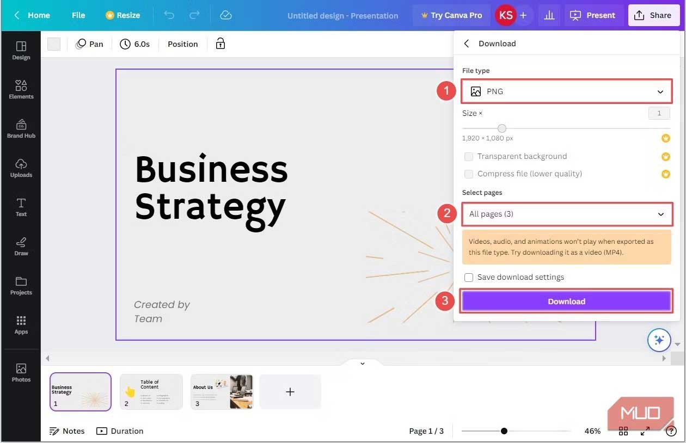Enable Save download settings

[469, 277]
